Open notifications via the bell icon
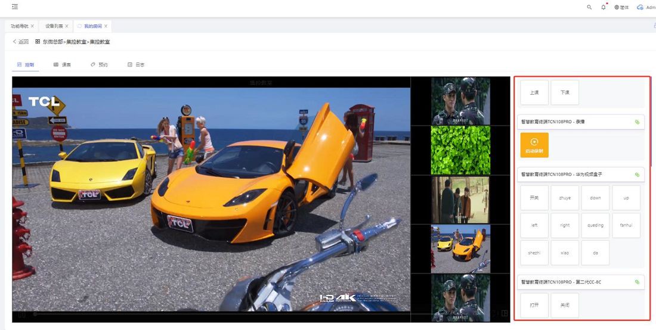Screen dimensions: 656x330 (x=604, y=7)
